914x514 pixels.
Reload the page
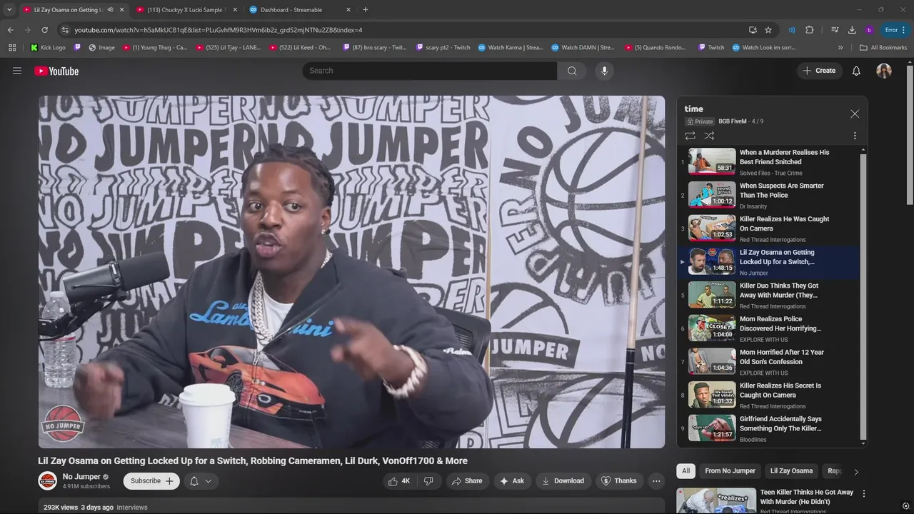coord(44,30)
